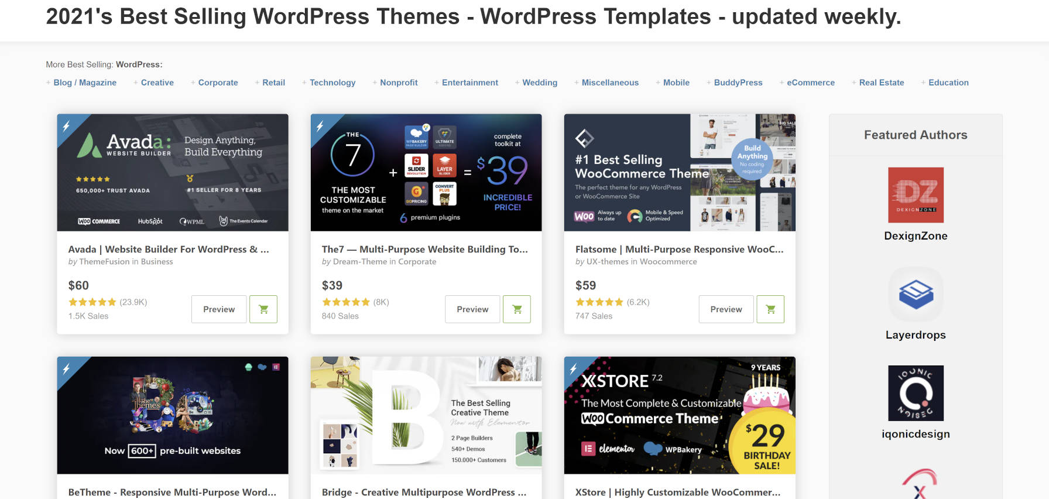Open Avada theme banner image

coord(173,173)
